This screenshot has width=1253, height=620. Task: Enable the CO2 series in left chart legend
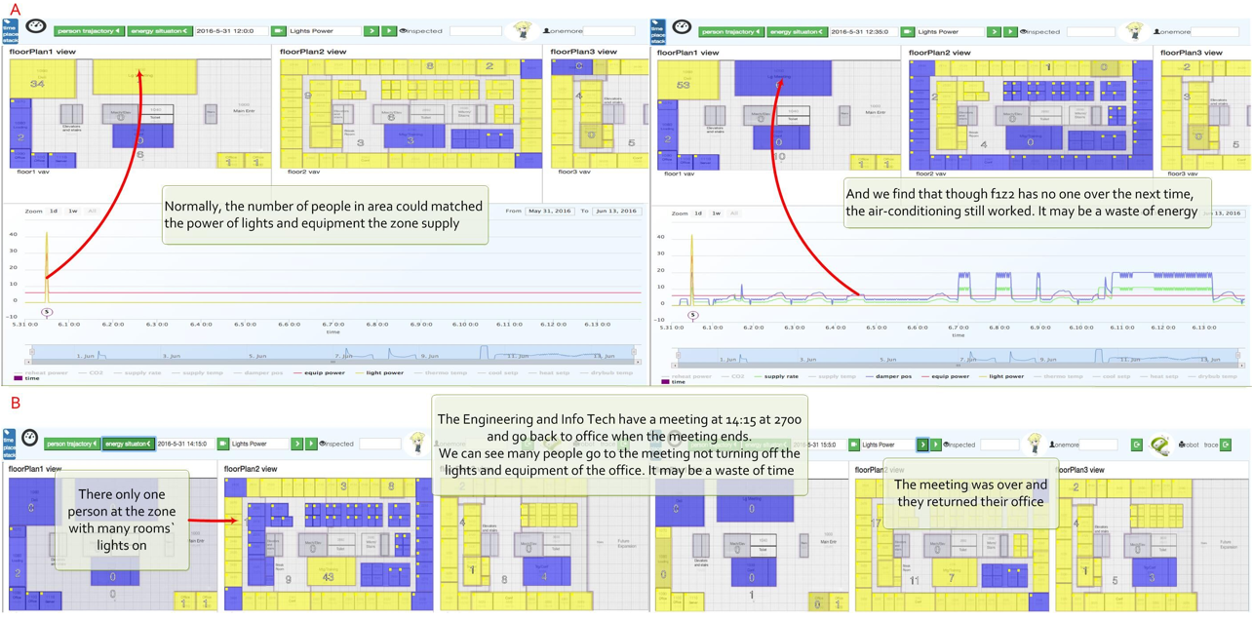(x=96, y=372)
